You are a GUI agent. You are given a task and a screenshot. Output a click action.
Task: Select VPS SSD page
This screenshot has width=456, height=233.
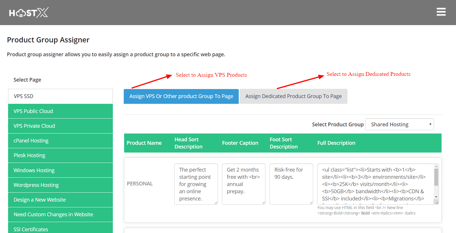[x=60, y=96]
